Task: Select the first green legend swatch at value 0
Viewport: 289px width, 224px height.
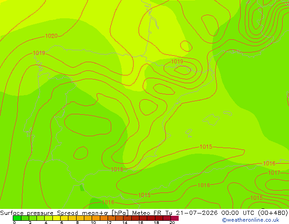Action: click(17, 218)
